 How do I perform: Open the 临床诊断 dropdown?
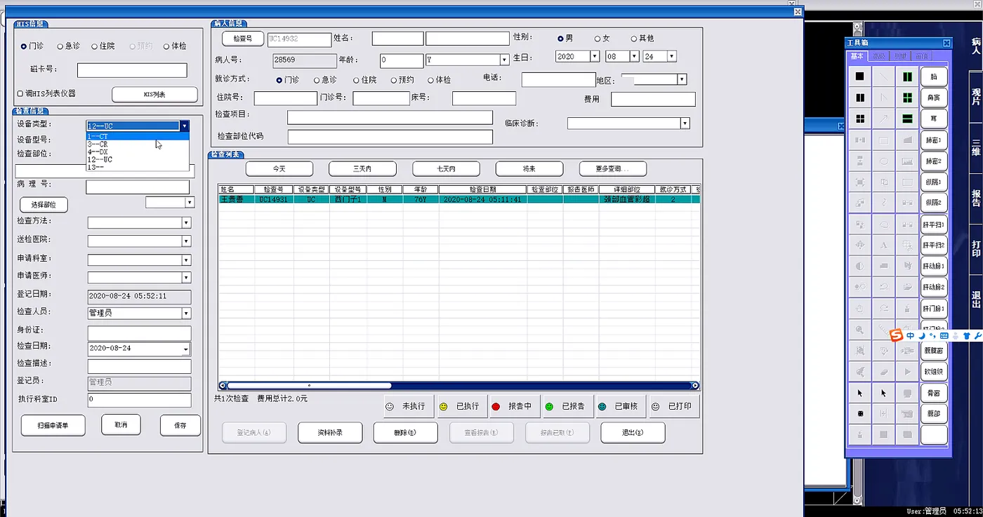685,123
